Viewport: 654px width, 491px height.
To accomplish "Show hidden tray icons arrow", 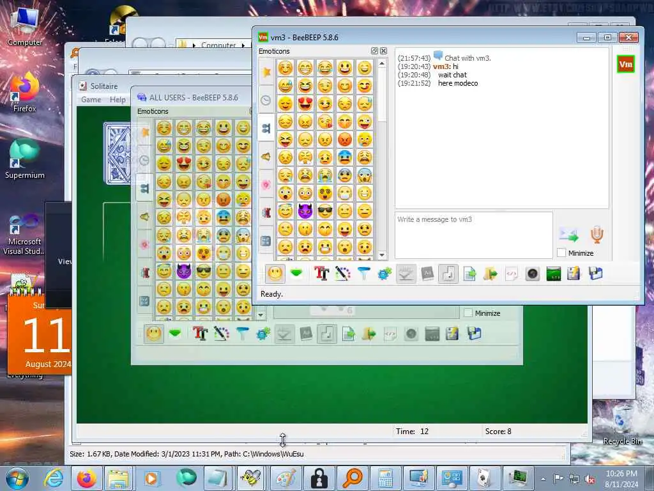I will tap(543, 479).
